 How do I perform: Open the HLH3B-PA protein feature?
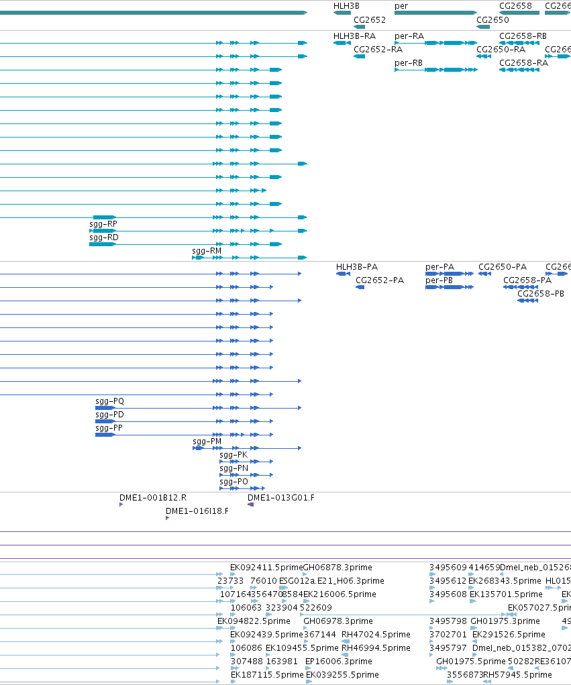click(x=344, y=274)
